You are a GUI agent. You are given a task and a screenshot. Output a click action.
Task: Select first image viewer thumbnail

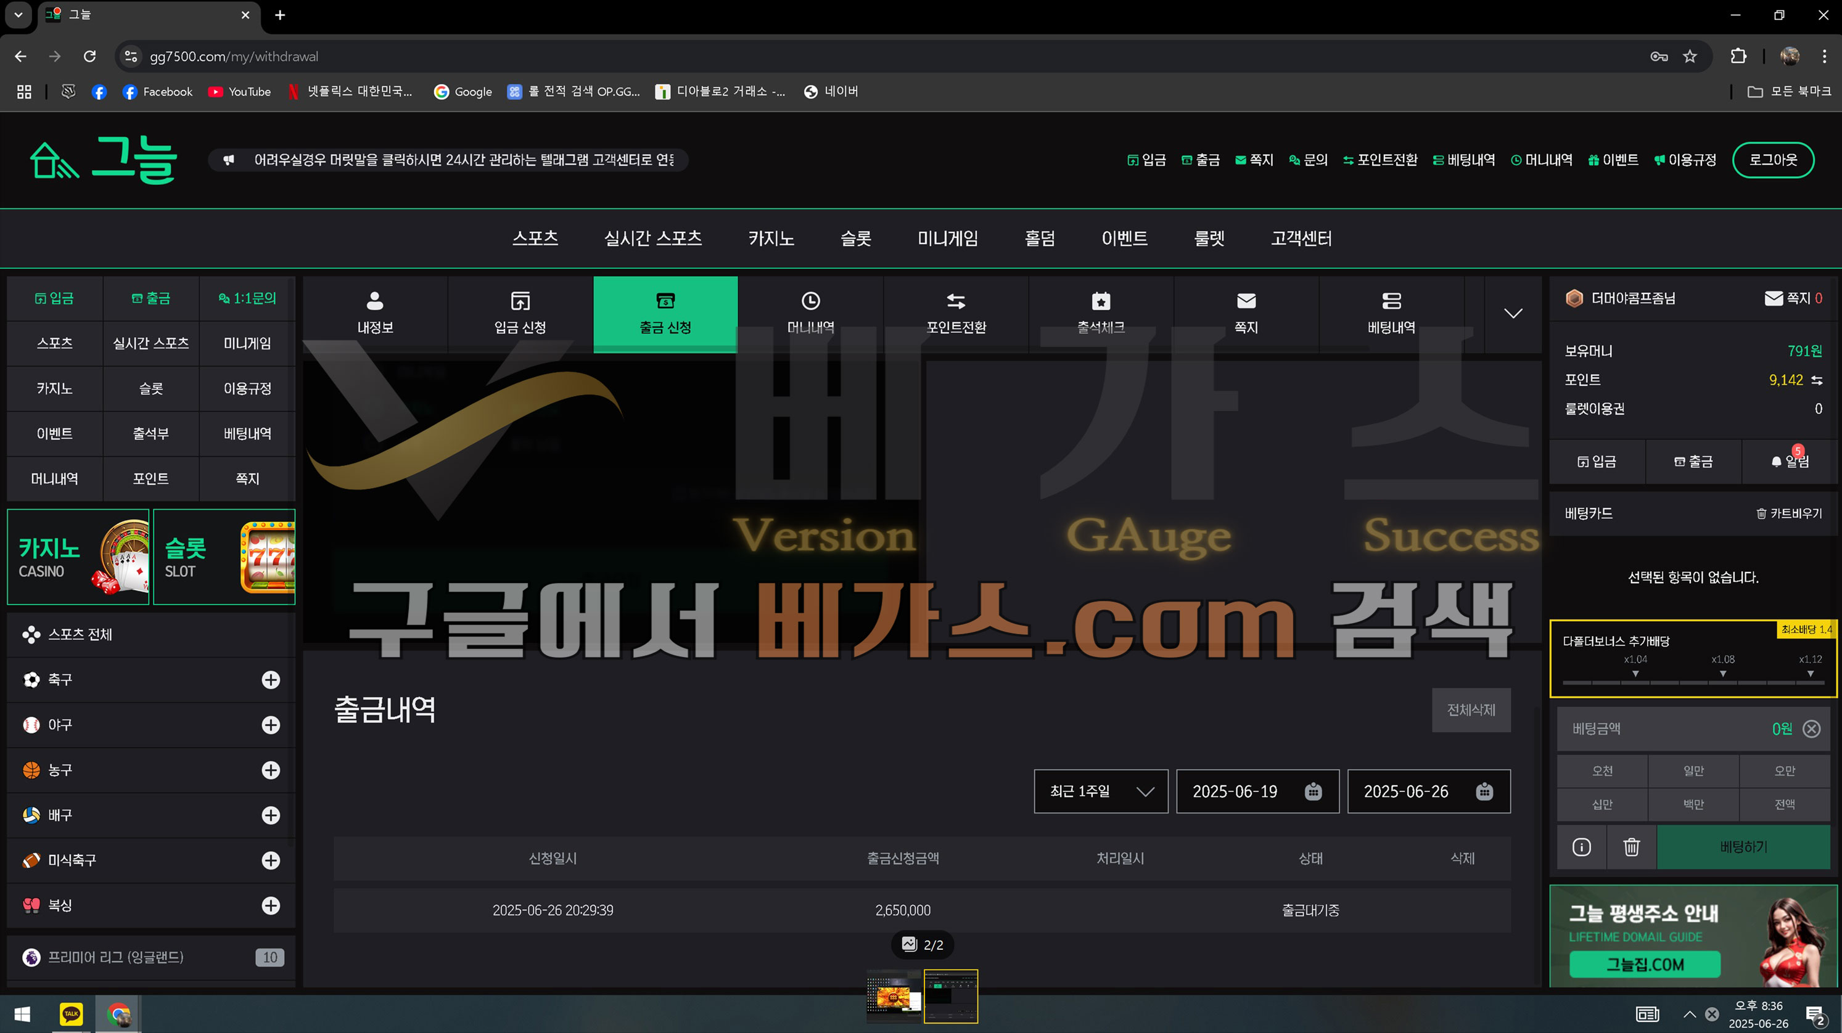[894, 996]
